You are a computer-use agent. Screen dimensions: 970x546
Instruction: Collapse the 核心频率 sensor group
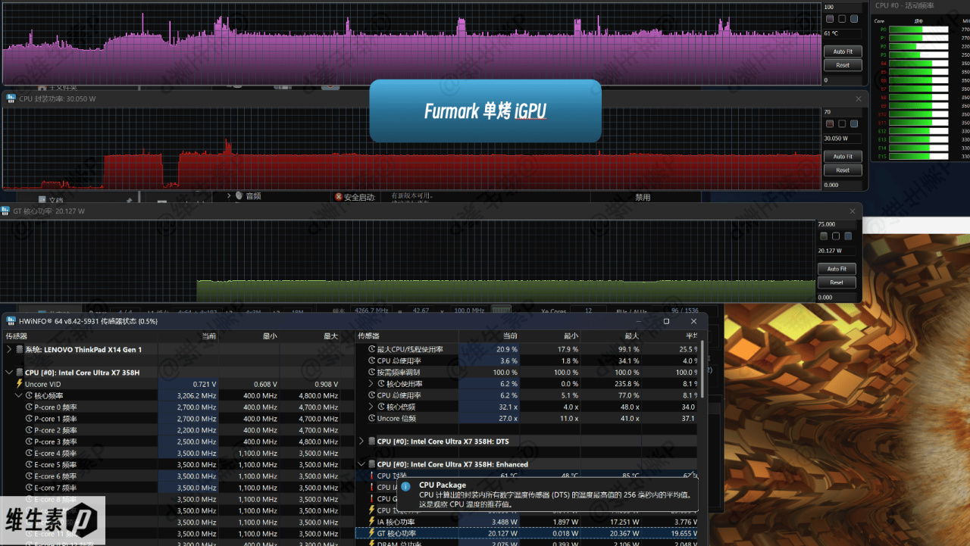pyautogui.click(x=19, y=395)
